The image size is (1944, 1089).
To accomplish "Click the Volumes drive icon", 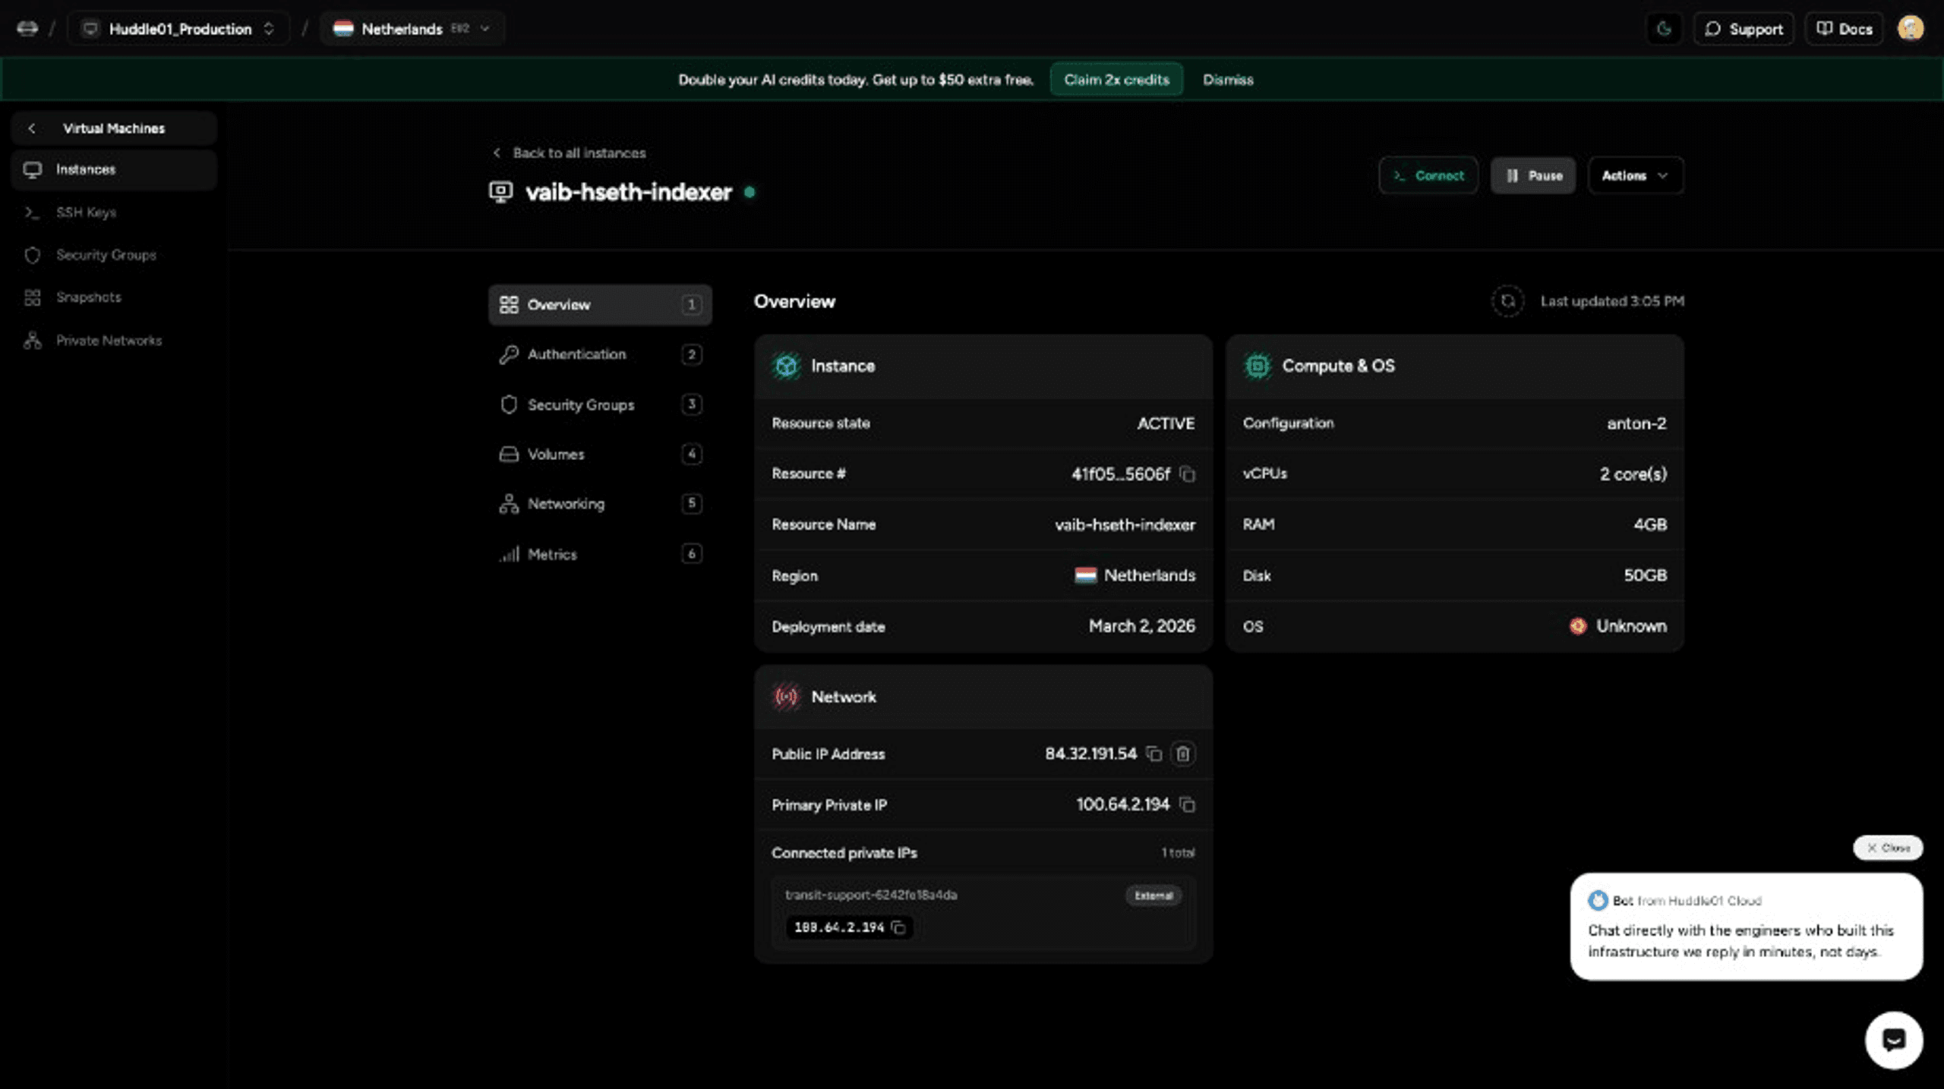I will pyautogui.click(x=509, y=455).
